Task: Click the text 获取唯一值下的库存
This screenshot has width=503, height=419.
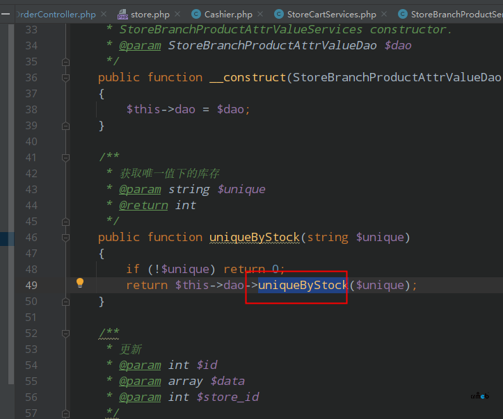Action: pyautogui.click(x=169, y=173)
